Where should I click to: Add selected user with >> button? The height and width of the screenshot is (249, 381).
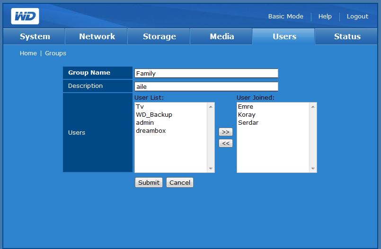(x=226, y=132)
